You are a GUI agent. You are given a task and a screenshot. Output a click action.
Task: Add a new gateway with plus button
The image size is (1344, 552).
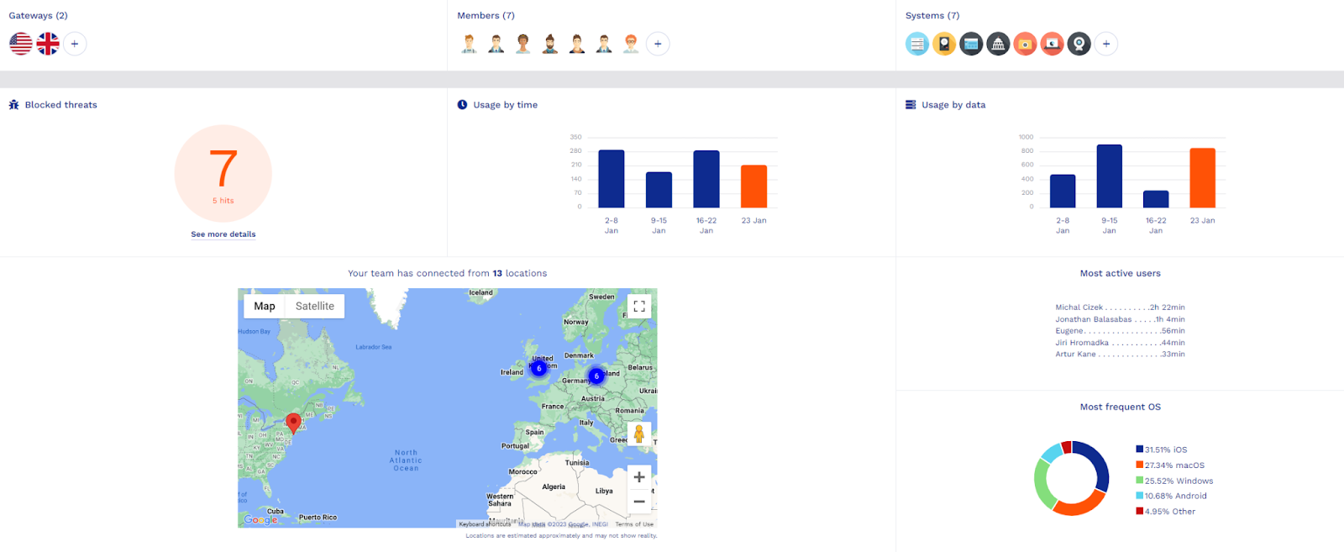(x=75, y=44)
